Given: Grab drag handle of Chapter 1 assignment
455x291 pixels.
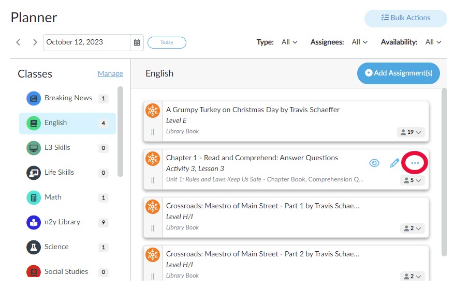Looking at the screenshot, I should [x=153, y=180].
